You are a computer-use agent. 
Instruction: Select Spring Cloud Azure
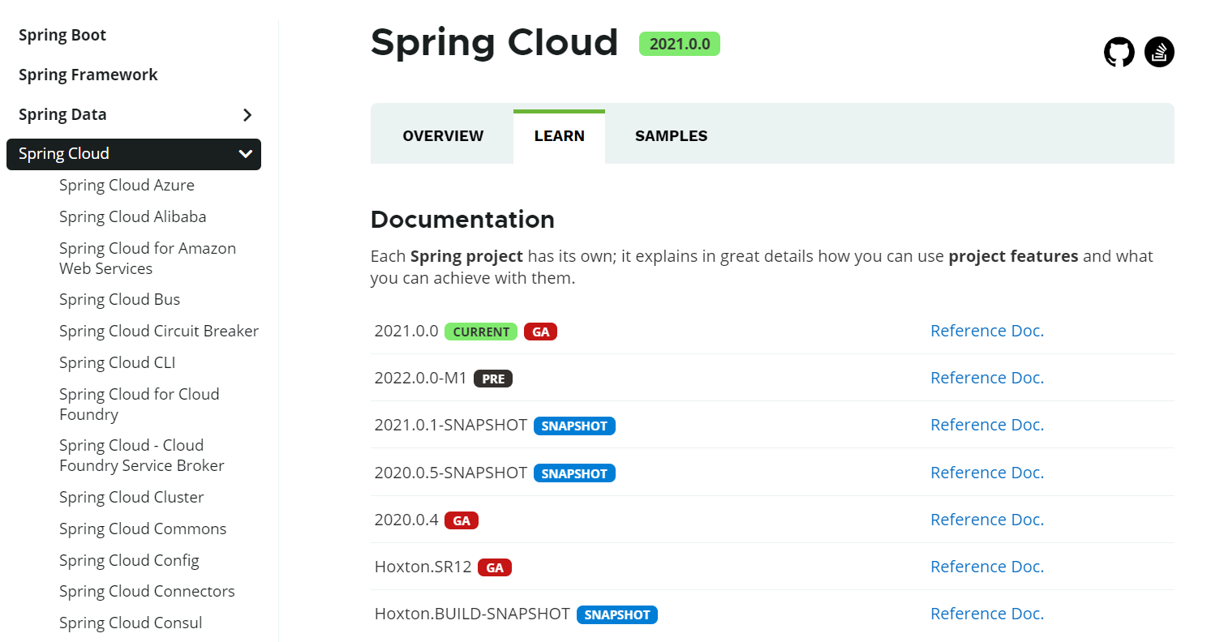(x=127, y=185)
